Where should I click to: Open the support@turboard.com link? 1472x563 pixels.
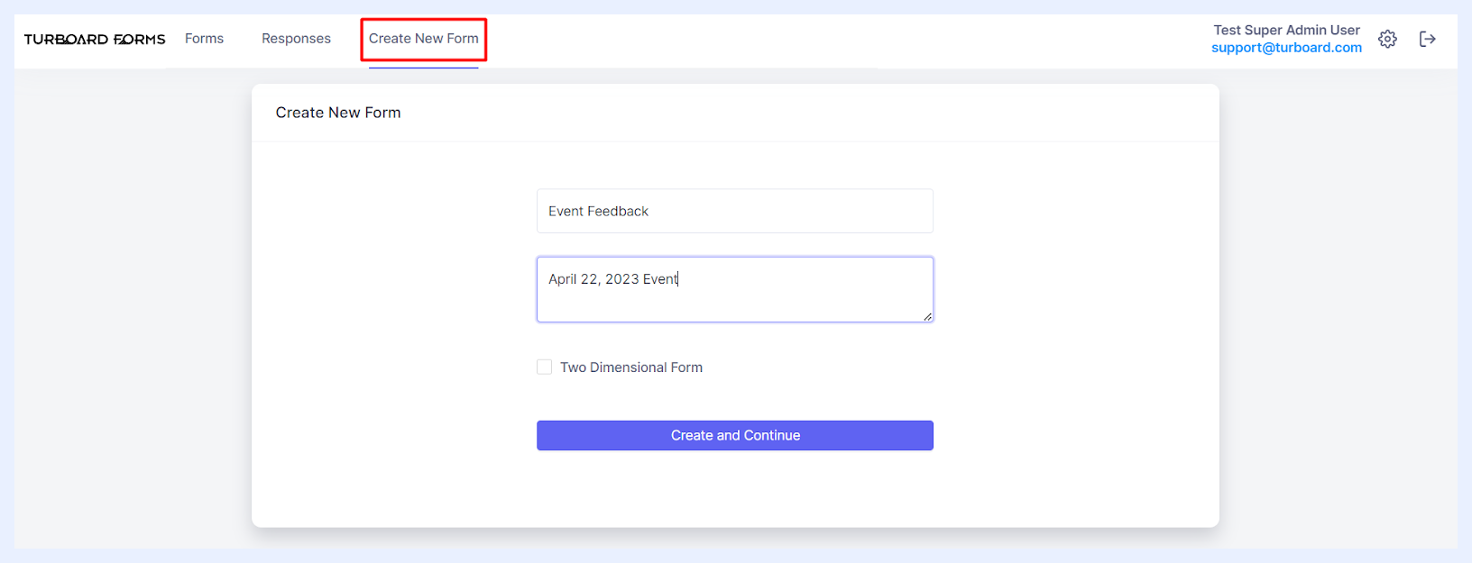coord(1286,48)
